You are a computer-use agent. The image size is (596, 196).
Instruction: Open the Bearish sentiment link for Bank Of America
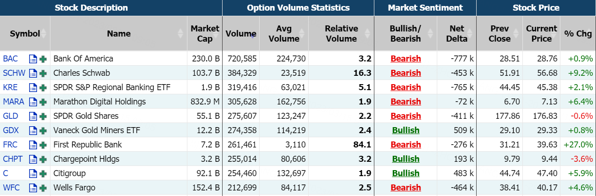click(x=406, y=59)
